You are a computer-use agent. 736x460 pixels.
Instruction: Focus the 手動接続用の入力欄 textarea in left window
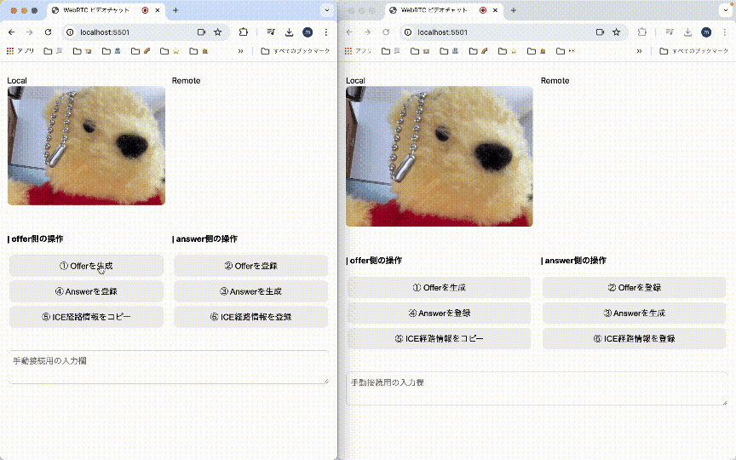point(169,367)
